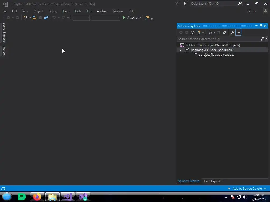Open the File menu

tap(5, 11)
